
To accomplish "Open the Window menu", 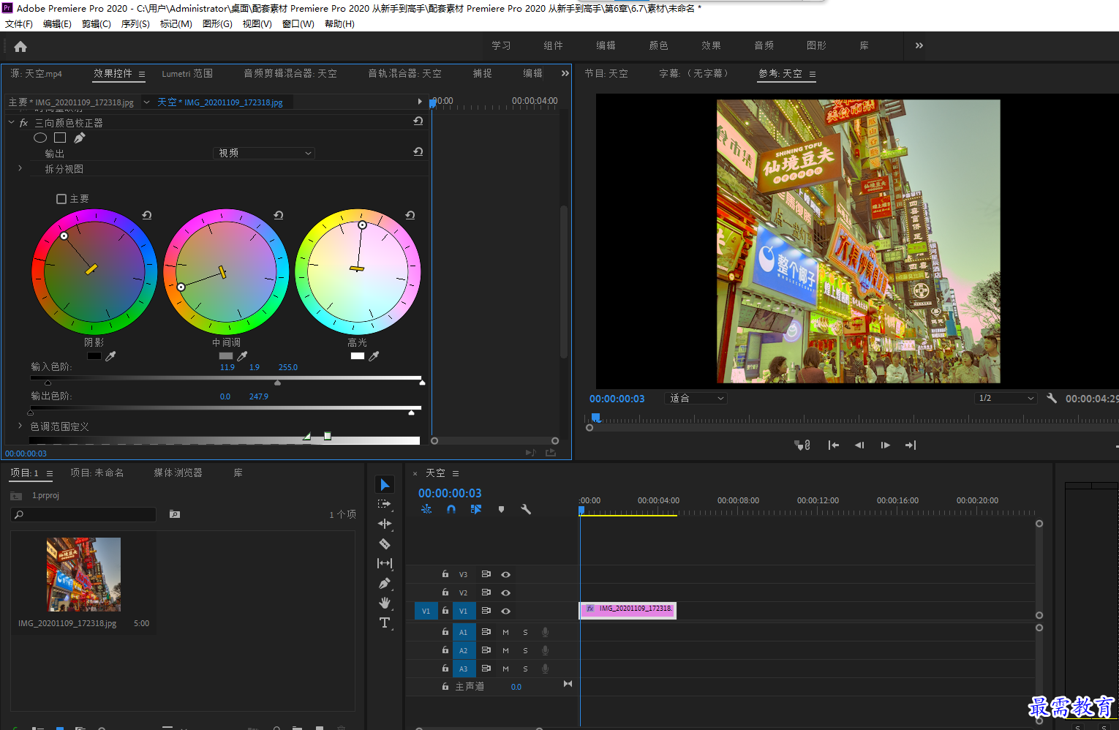I will click(x=298, y=24).
